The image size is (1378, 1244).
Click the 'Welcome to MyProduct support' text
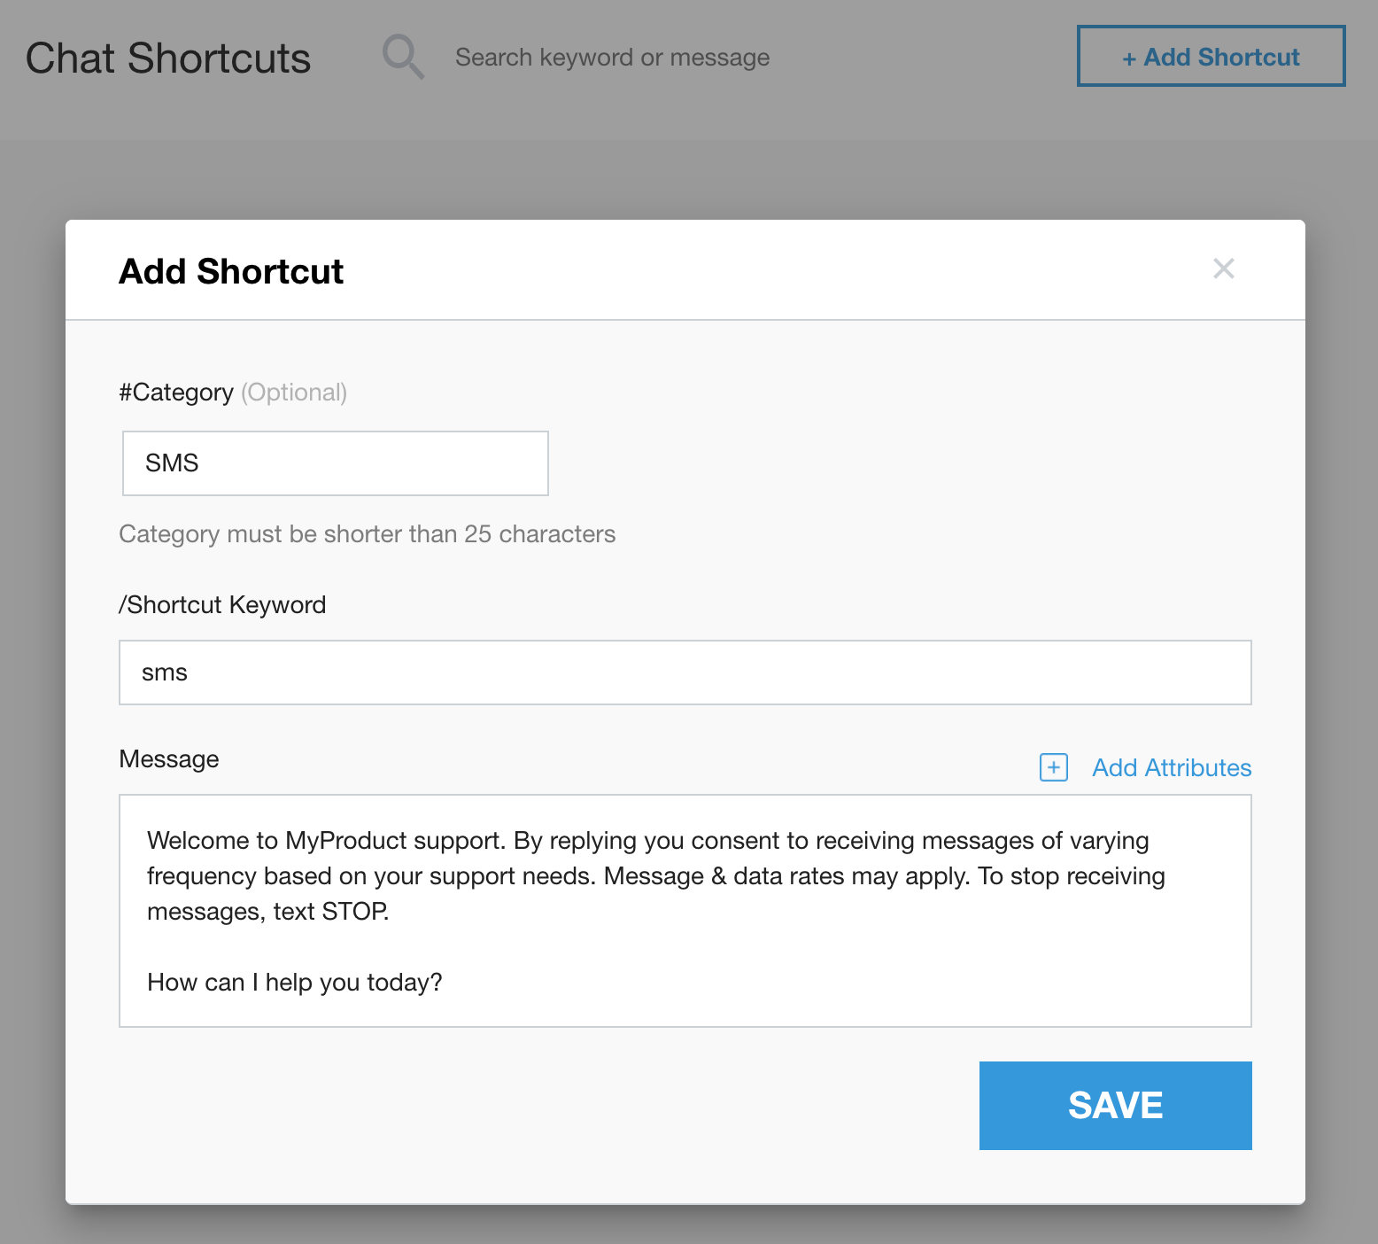point(326,840)
